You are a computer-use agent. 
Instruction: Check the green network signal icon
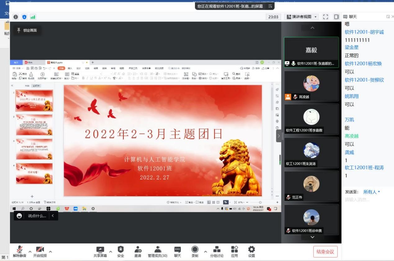33,17
